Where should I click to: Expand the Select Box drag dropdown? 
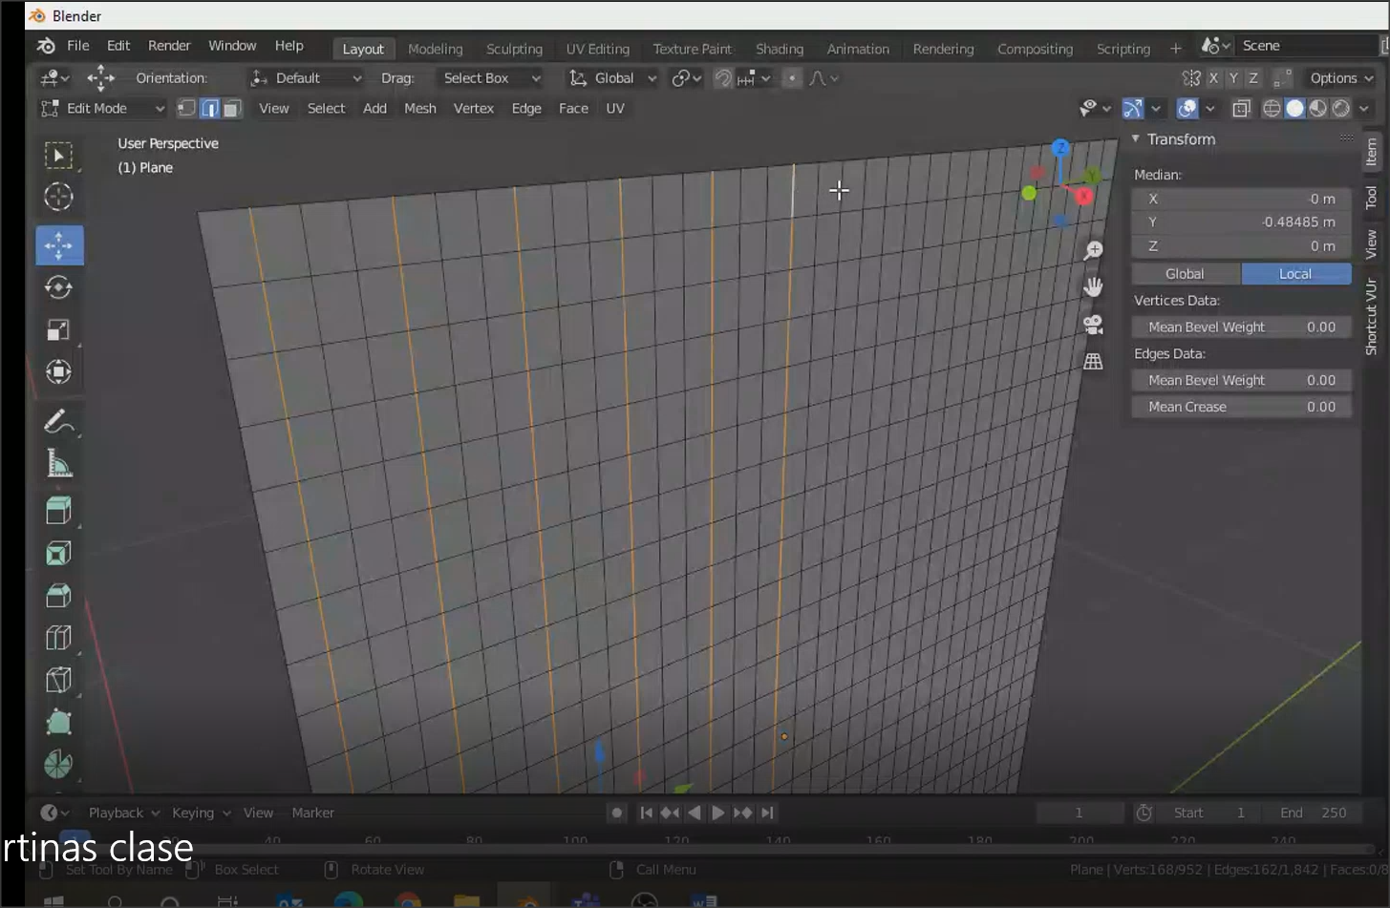491,78
